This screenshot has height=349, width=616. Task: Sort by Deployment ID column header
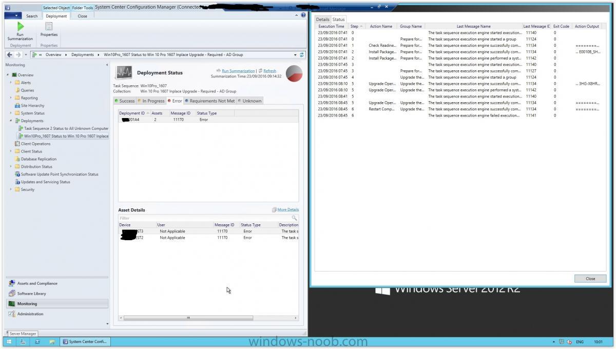tap(134, 113)
